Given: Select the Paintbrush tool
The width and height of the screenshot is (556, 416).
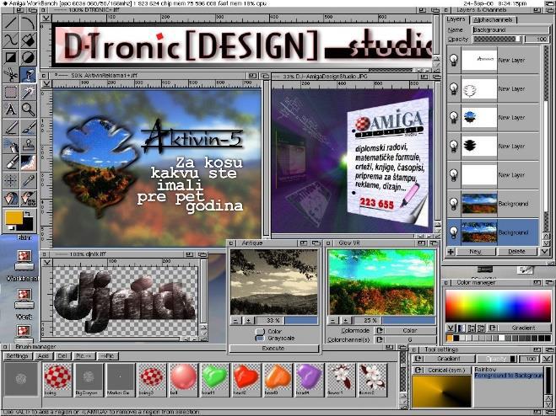Looking at the screenshot, I should pyautogui.click(x=29, y=127).
